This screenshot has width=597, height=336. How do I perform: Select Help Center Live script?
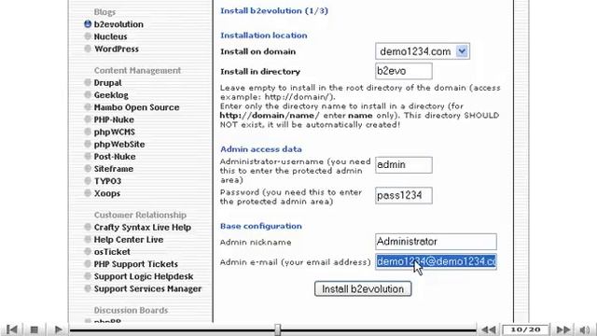tap(129, 240)
